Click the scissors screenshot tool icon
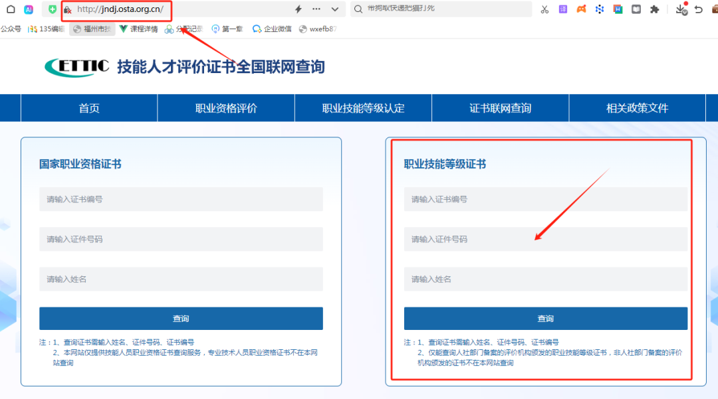The image size is (718, 399). point(544,9)
